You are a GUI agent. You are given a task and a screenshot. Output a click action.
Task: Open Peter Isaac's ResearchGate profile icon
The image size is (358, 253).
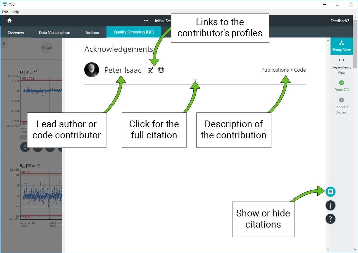coord(151,70)
